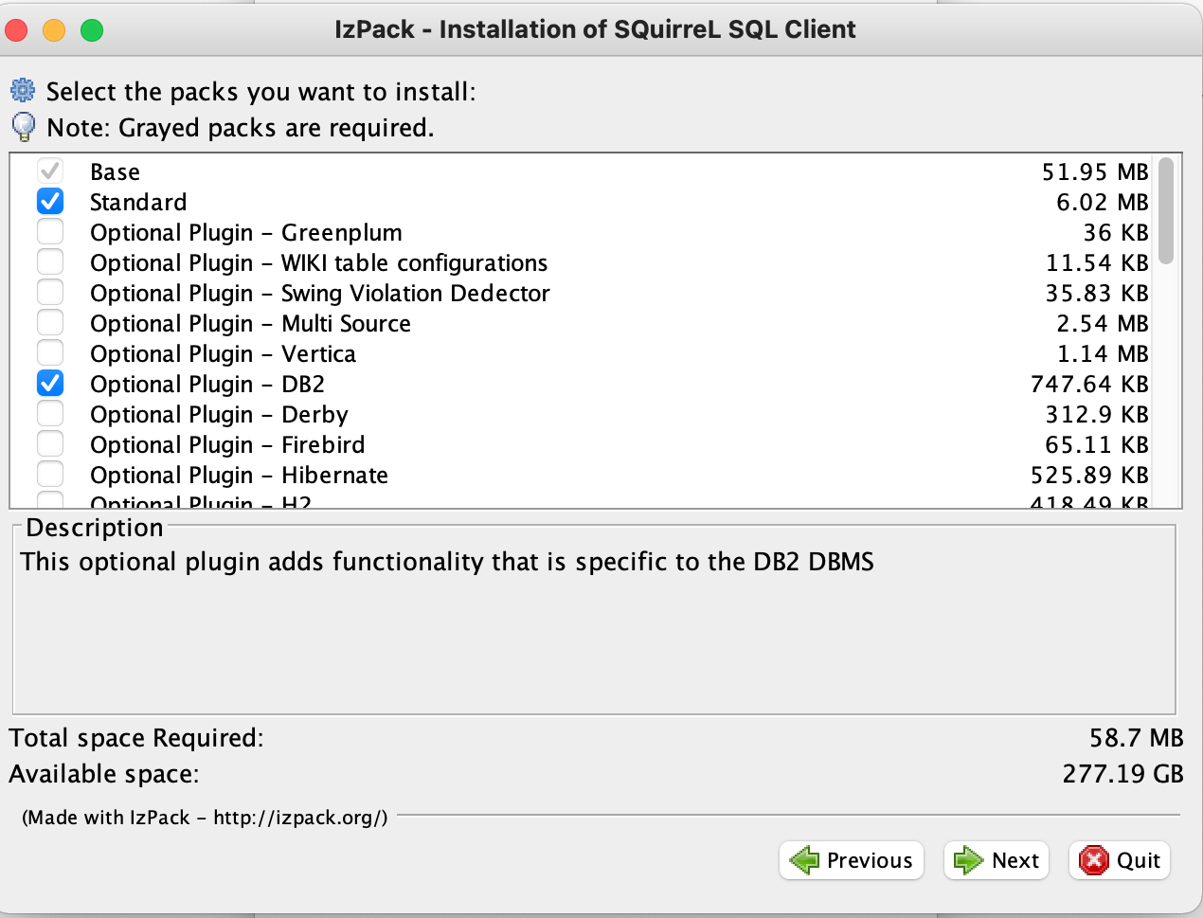Screen dimensions: 1203x918
Task: Click the 2.54 MB size value
Action: tap(1103, 323)
